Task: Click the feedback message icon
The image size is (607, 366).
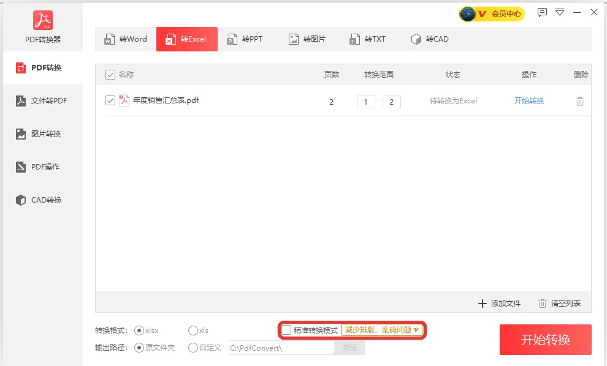Action: tap(542, 12)
